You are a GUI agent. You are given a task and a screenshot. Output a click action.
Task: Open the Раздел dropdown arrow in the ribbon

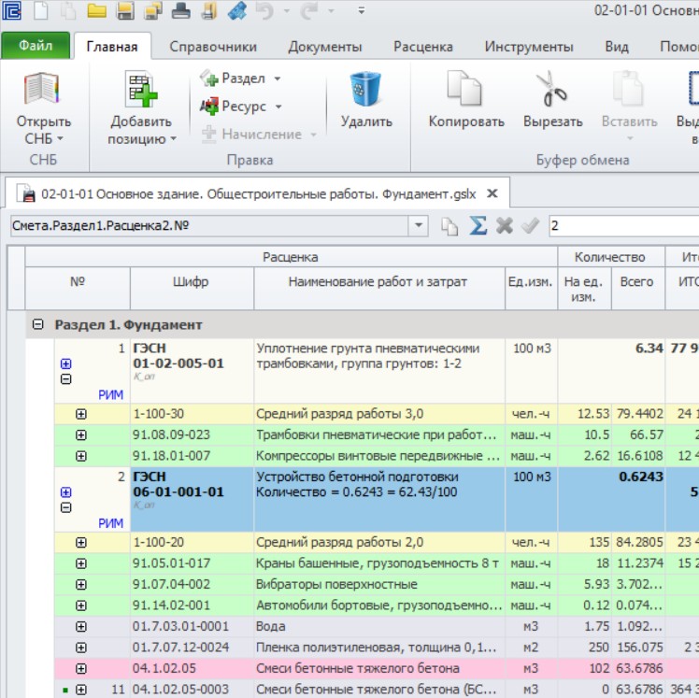[278, 78]
